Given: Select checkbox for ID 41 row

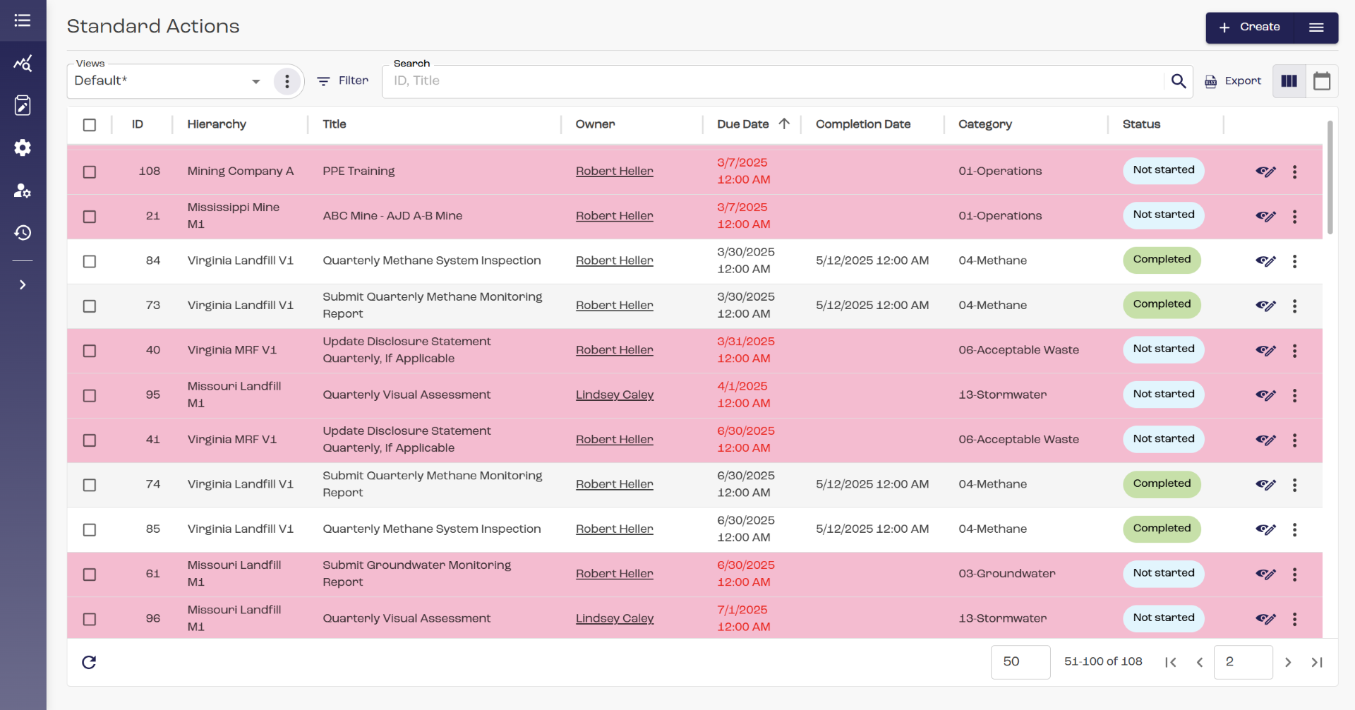Looking at the screenshot, I should (90, 440).
